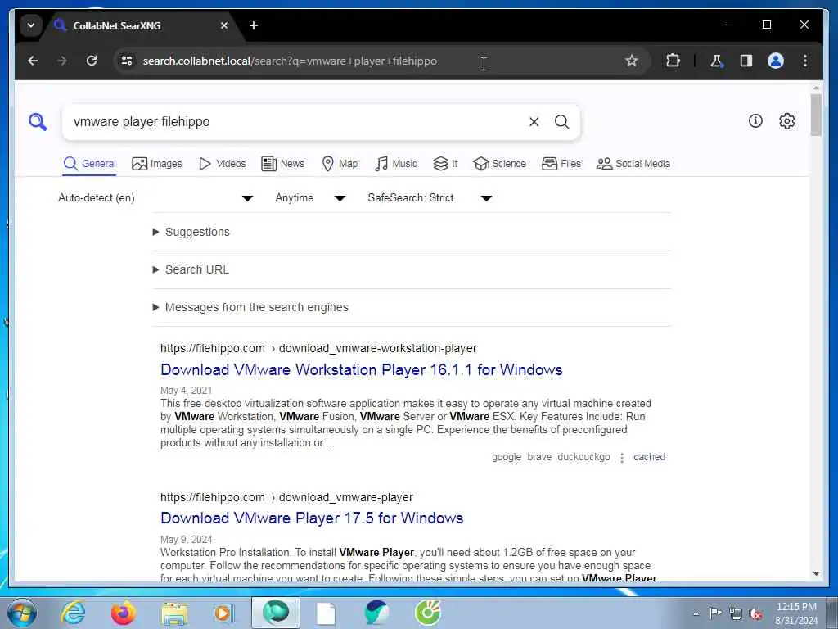Open the Auto-detect (en) language dropdown
838x629 pixels.
point(155,198)
